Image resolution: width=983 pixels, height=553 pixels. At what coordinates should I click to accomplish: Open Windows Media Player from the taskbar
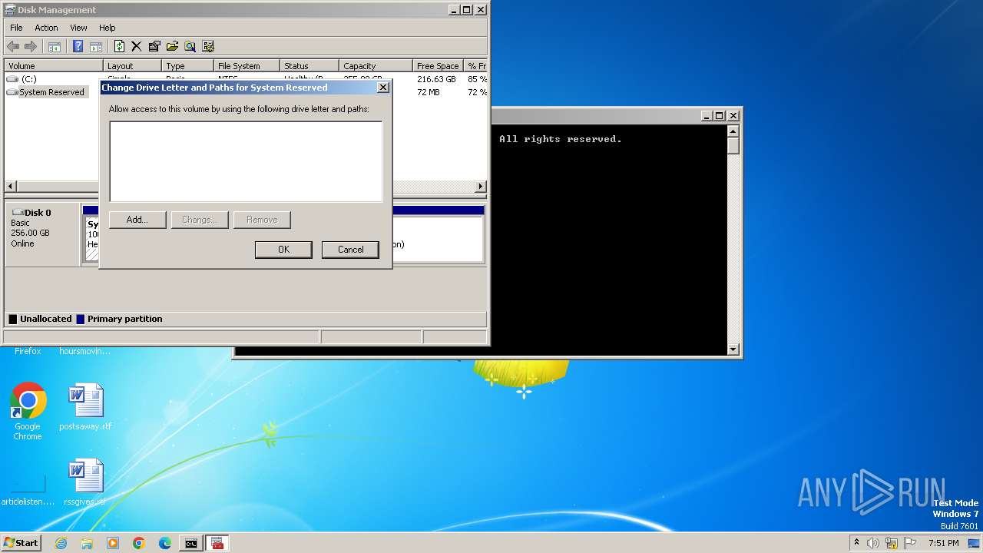pyautogui.click(x=113, y=543)
